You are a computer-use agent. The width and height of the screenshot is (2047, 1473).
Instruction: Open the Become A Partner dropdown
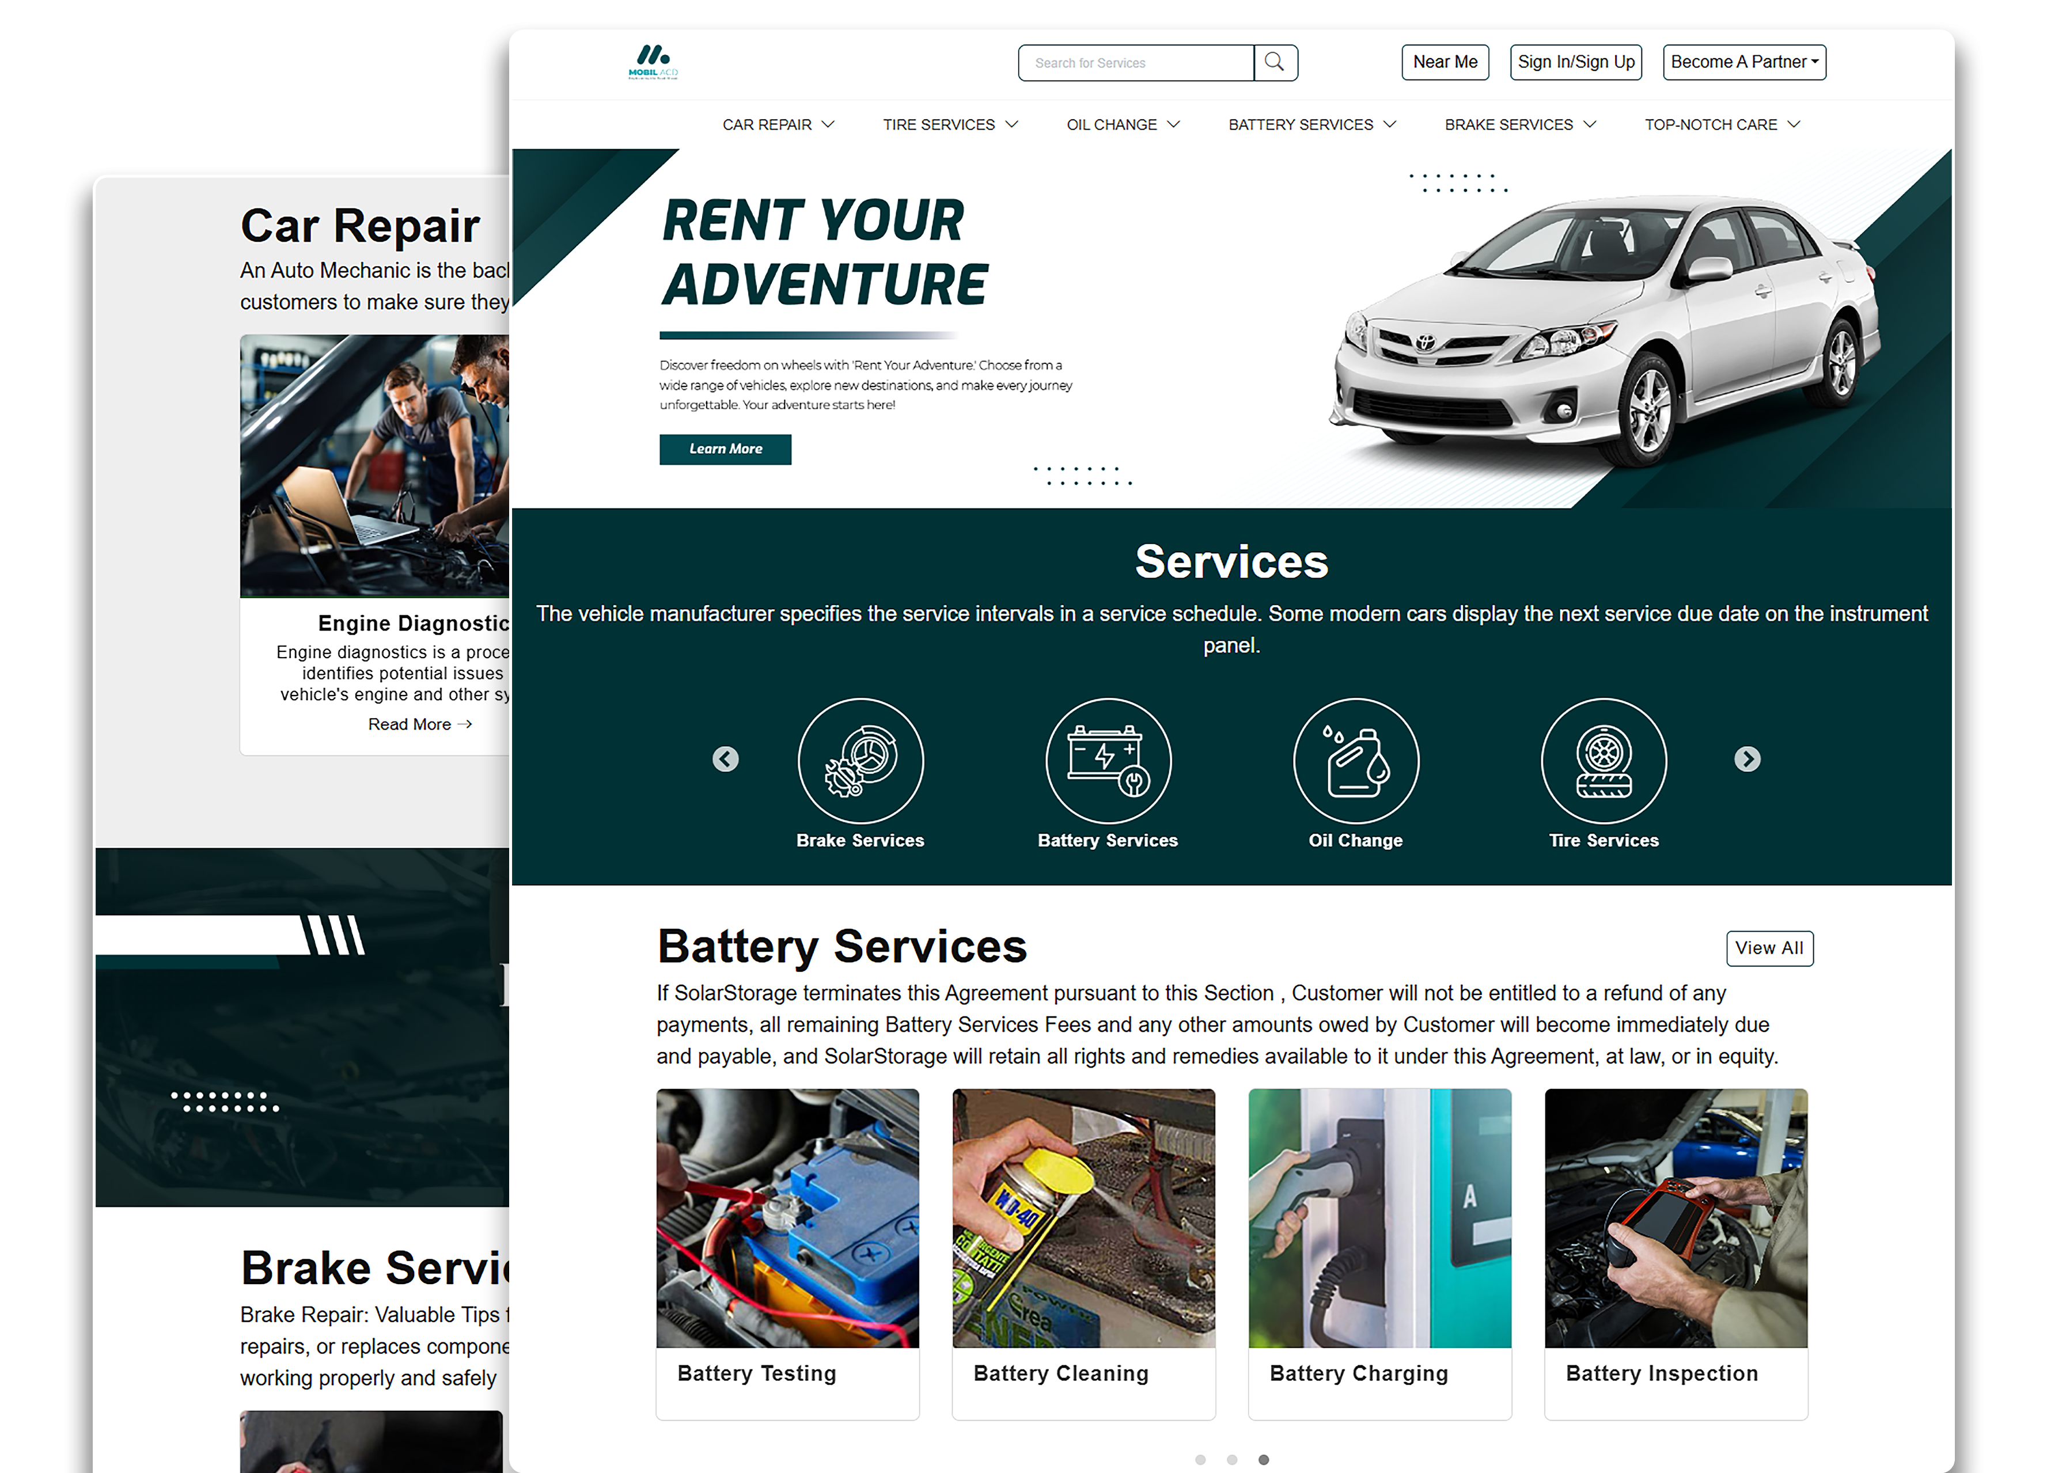(x=1743, y=62)
